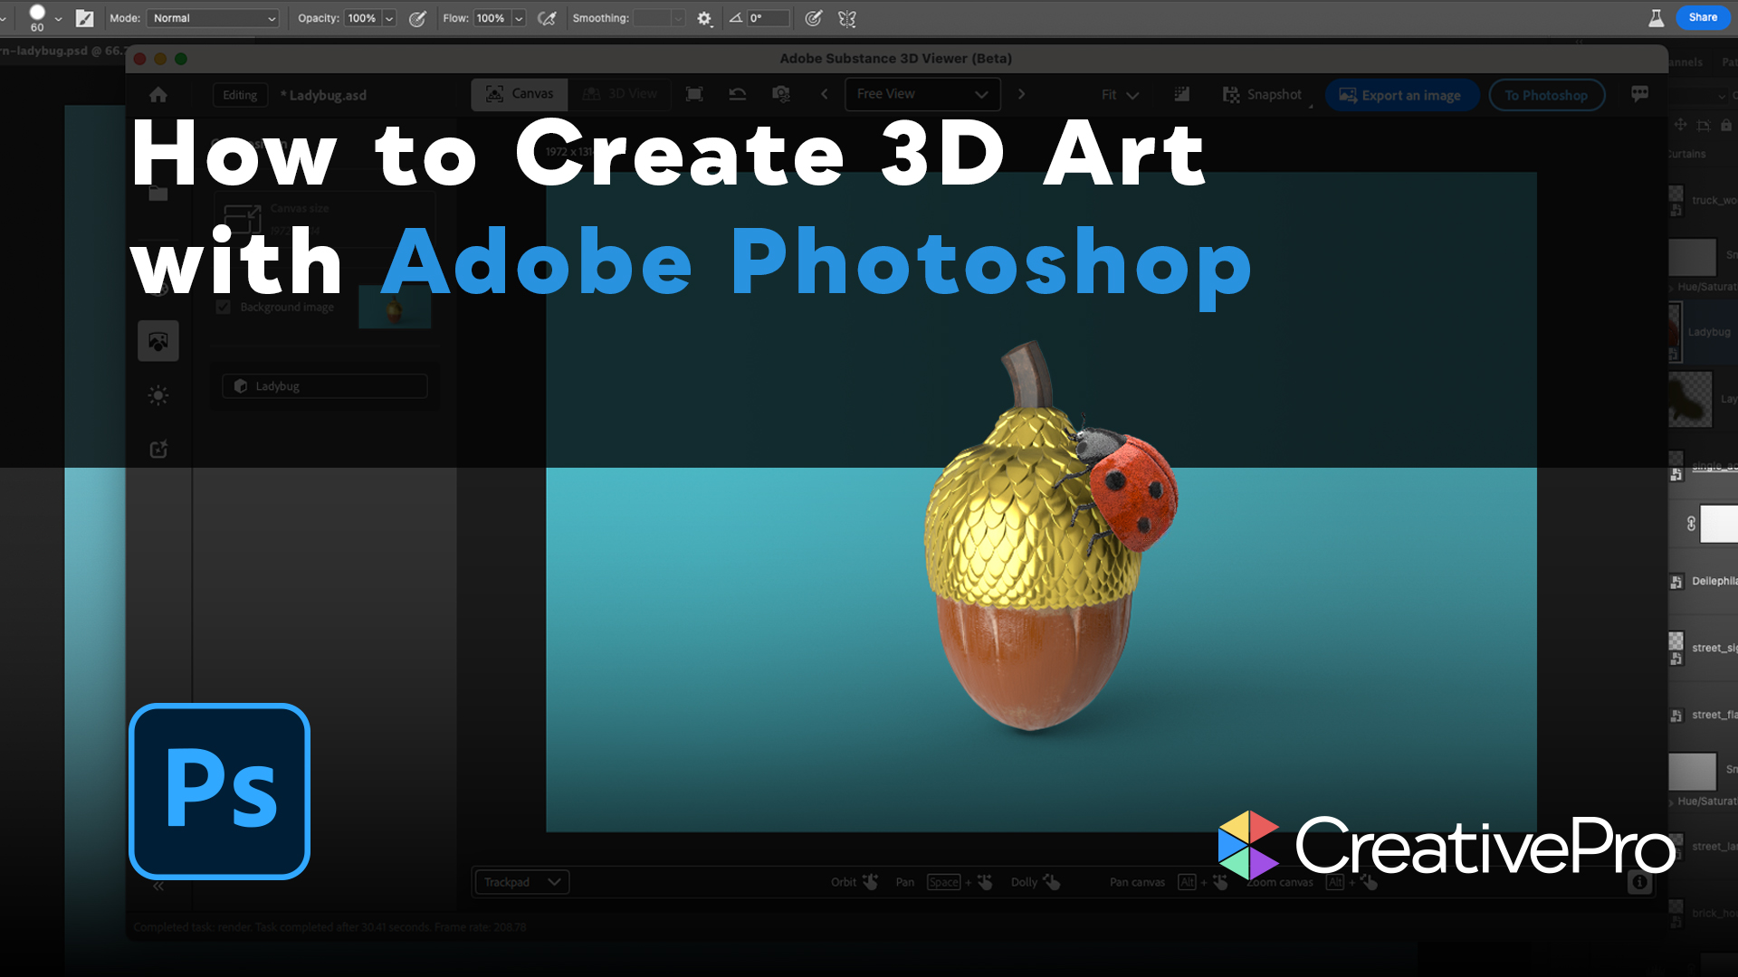Toggle the brush settings panel icon
The width and height of the screenshot is (1738, 977).
pyautogui.click(x=84, y=18)
